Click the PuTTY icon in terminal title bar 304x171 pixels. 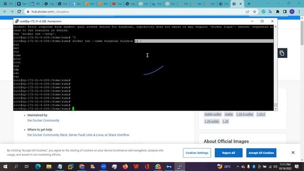(17, 21)
